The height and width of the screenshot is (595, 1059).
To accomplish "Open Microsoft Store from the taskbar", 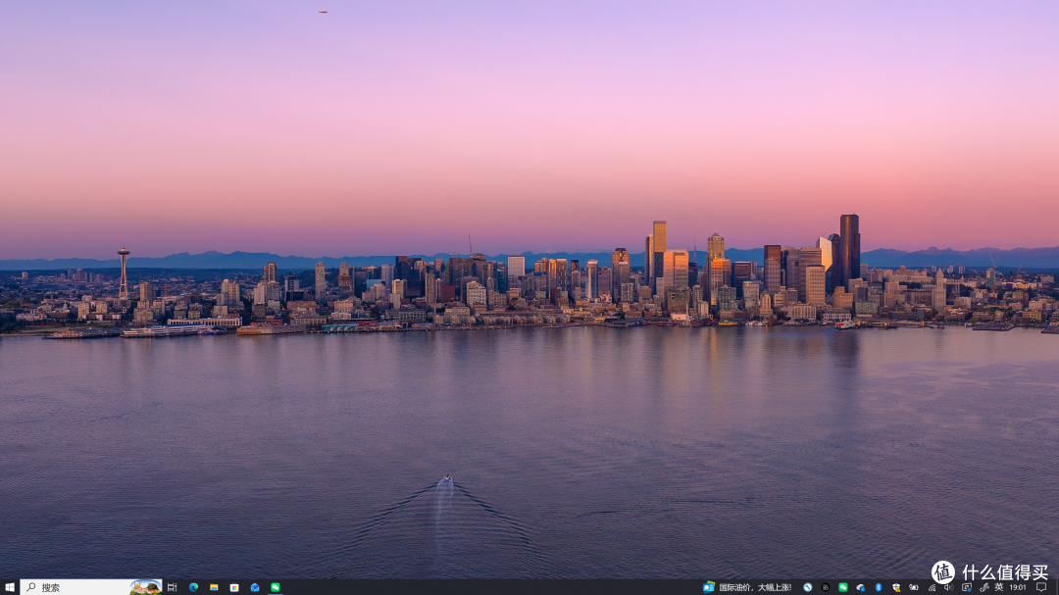I will pos(234,587).
